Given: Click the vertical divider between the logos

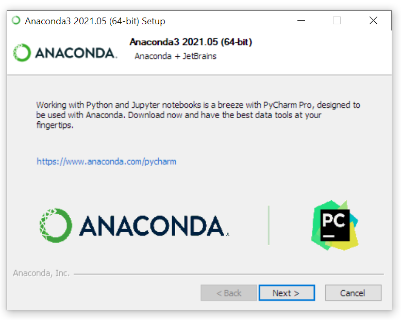Looking at the screenshot, I should point(269,225).
